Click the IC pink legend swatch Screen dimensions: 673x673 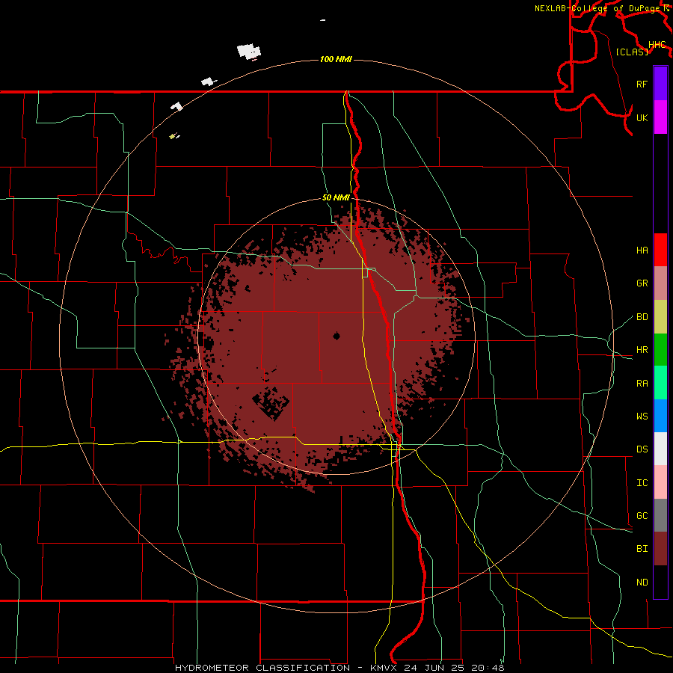(660, 482)
